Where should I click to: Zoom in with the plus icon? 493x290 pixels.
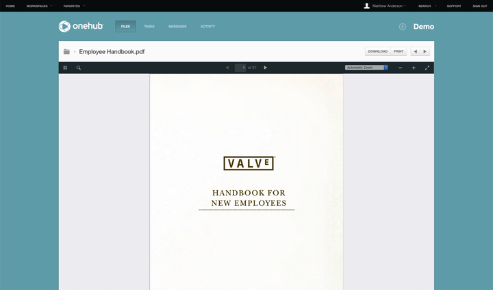tap(414, 68)
